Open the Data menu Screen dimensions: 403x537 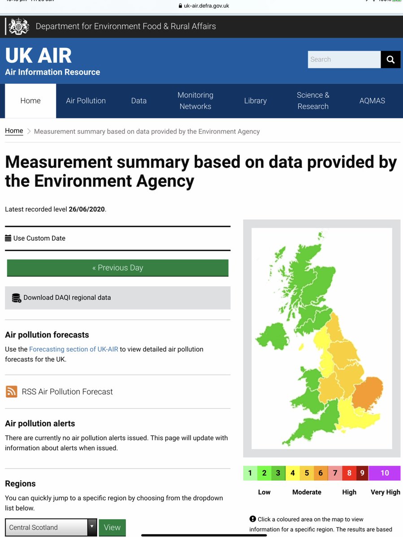[x=139, y=101]
